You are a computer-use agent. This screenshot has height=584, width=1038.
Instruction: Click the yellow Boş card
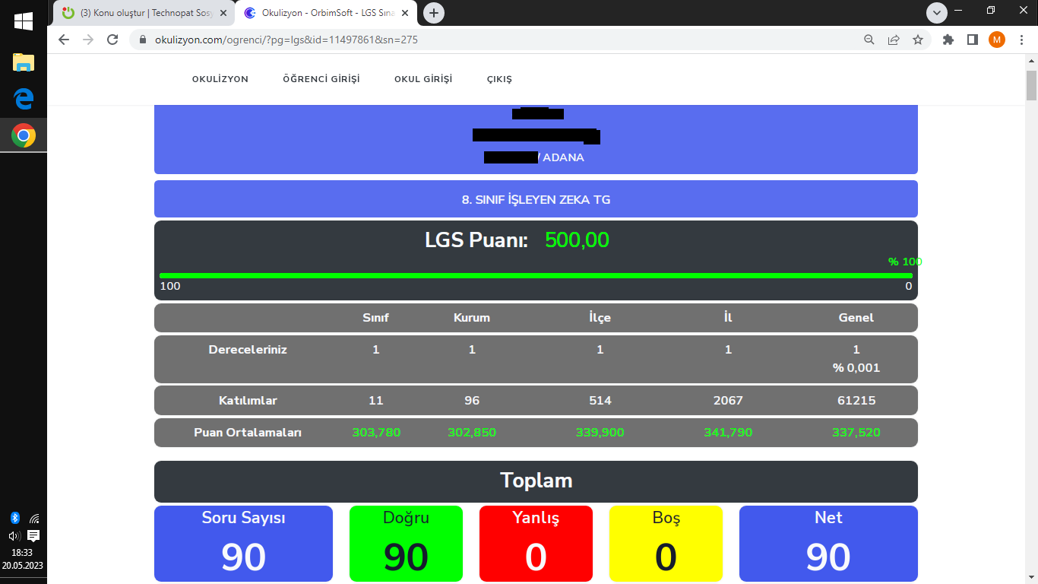pyautogui.click(x=666, y=544)
